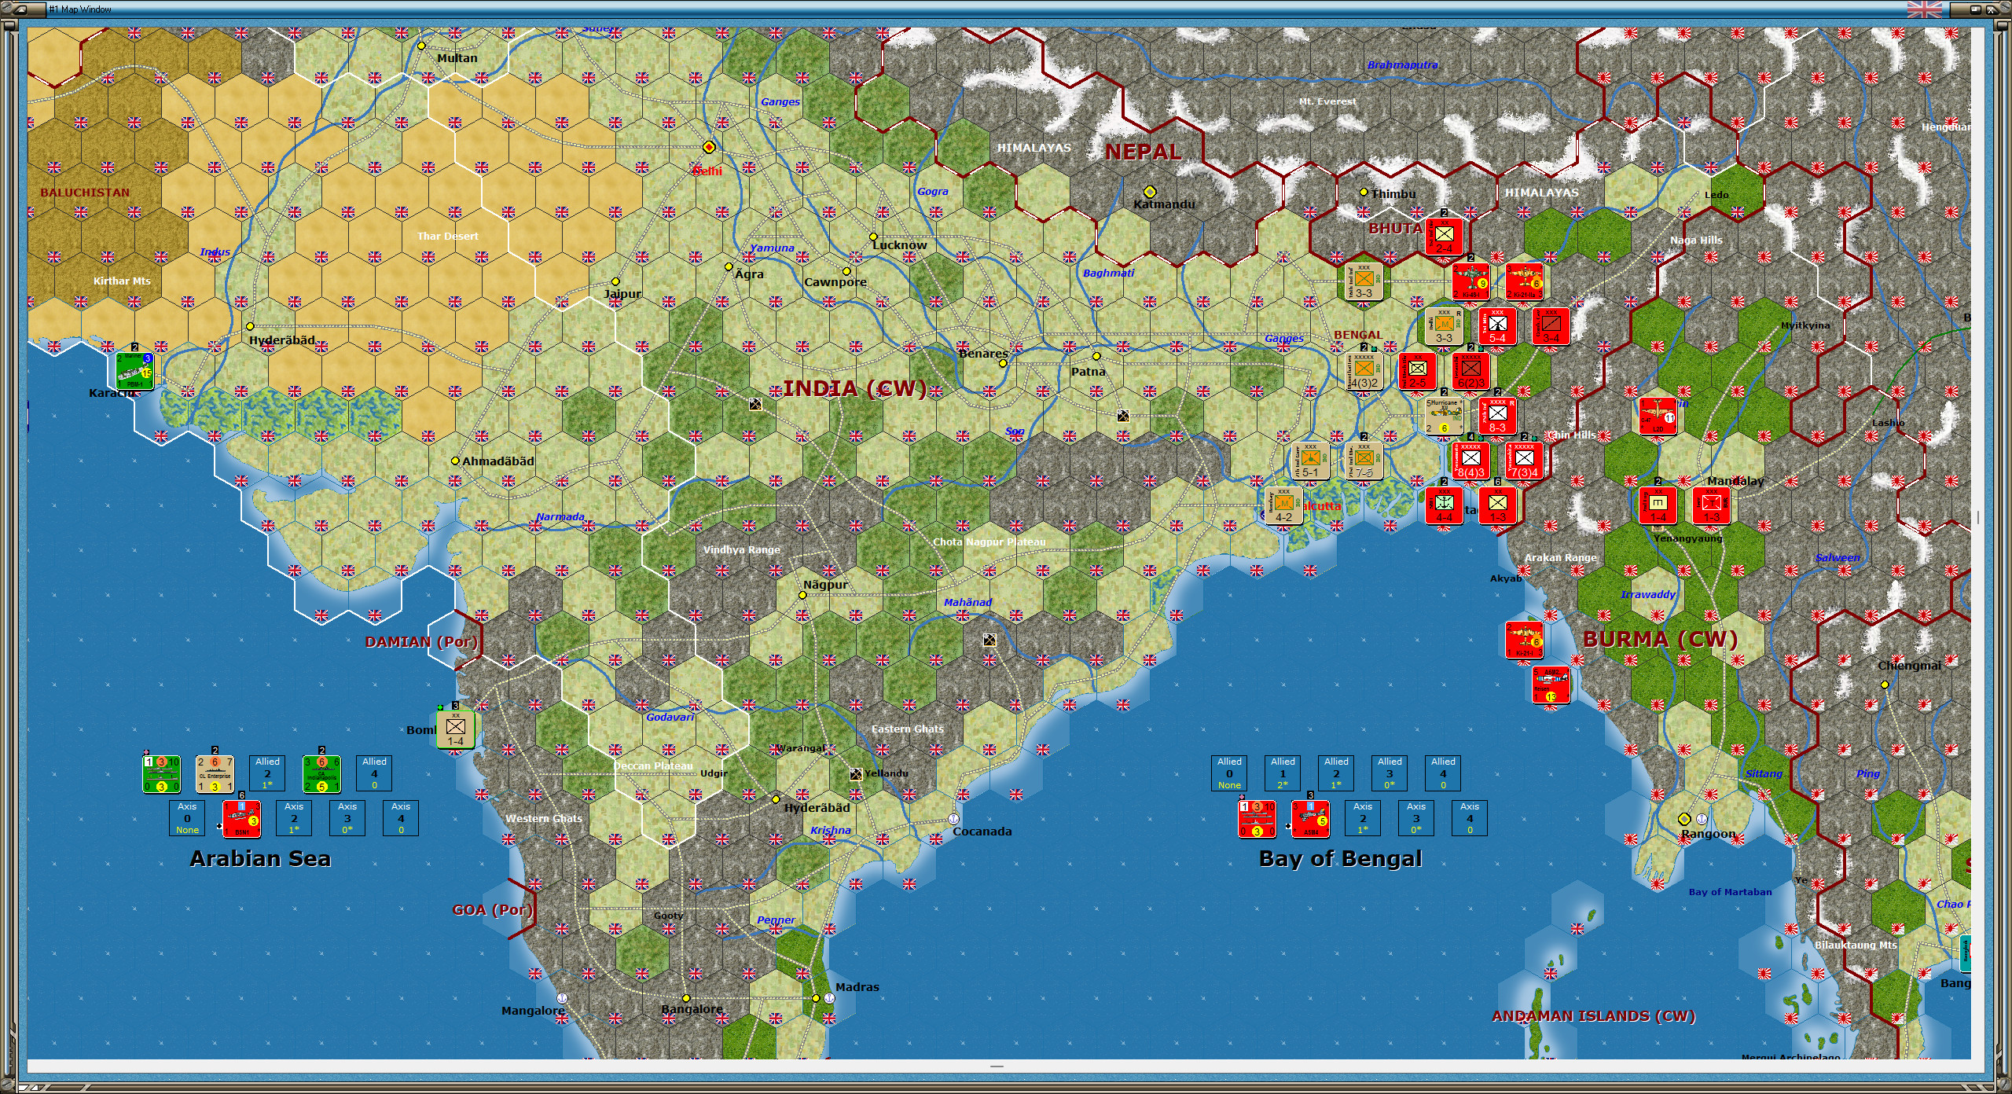Click Axis section 3 box in Bay of Bengal
Image resolution: width=2012 pixels, height=1094 pixels.
1416,818
